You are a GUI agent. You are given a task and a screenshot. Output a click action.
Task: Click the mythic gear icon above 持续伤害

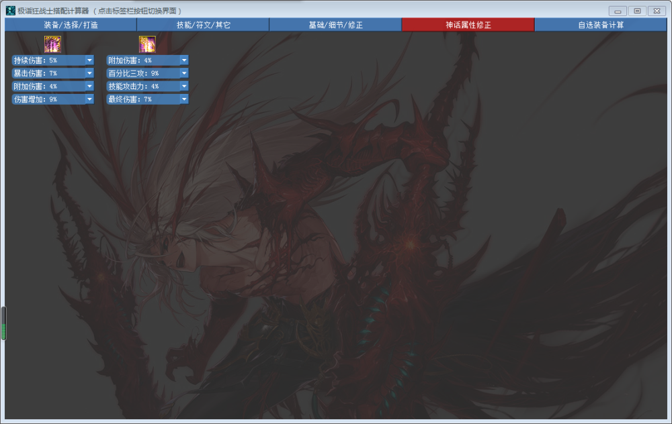[x=52, y=44]
